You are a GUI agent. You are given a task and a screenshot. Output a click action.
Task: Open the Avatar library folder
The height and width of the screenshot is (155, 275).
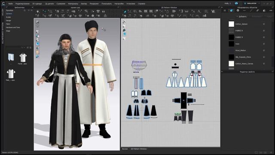pos(9,17)
